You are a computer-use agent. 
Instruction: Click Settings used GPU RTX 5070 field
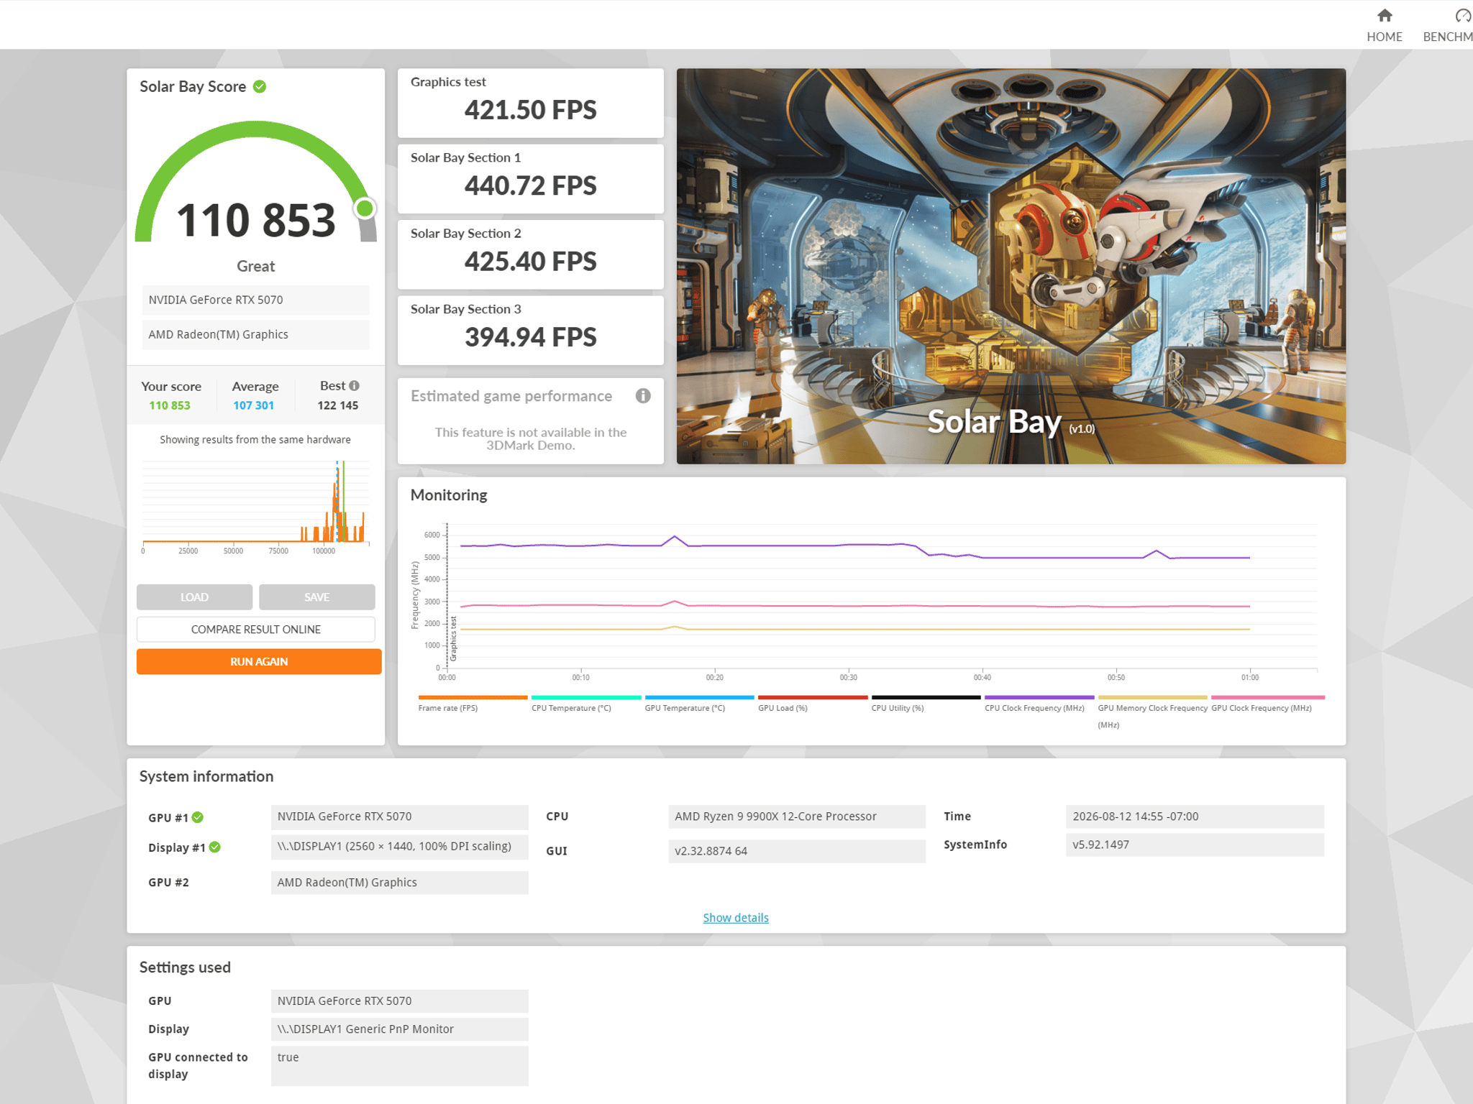[x=399, y=1001]
